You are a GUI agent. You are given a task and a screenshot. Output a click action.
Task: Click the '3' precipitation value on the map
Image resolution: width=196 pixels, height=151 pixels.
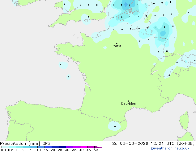pyautogui.click(x=130, y=5)
